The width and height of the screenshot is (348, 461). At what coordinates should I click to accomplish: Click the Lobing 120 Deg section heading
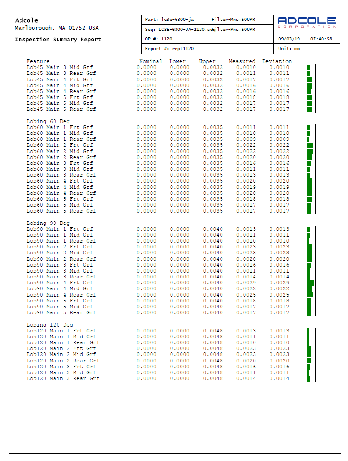coord(49,325)
